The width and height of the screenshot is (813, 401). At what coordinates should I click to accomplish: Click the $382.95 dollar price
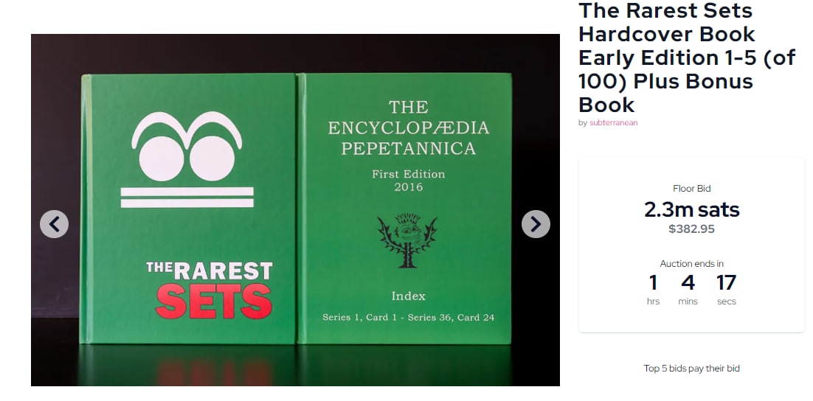692,229
